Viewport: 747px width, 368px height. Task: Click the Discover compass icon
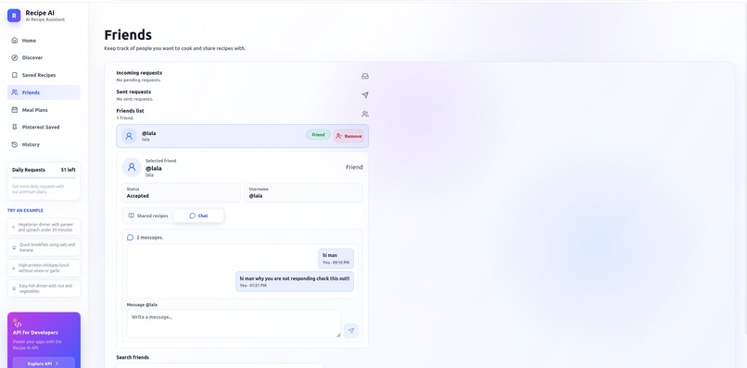pos(14,57)
